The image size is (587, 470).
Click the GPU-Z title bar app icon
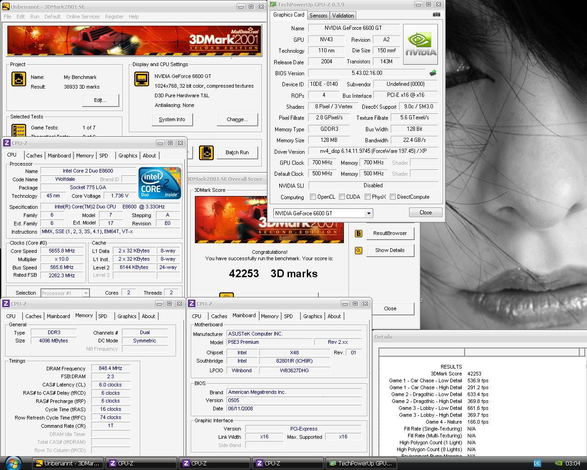tap(273, 4)
